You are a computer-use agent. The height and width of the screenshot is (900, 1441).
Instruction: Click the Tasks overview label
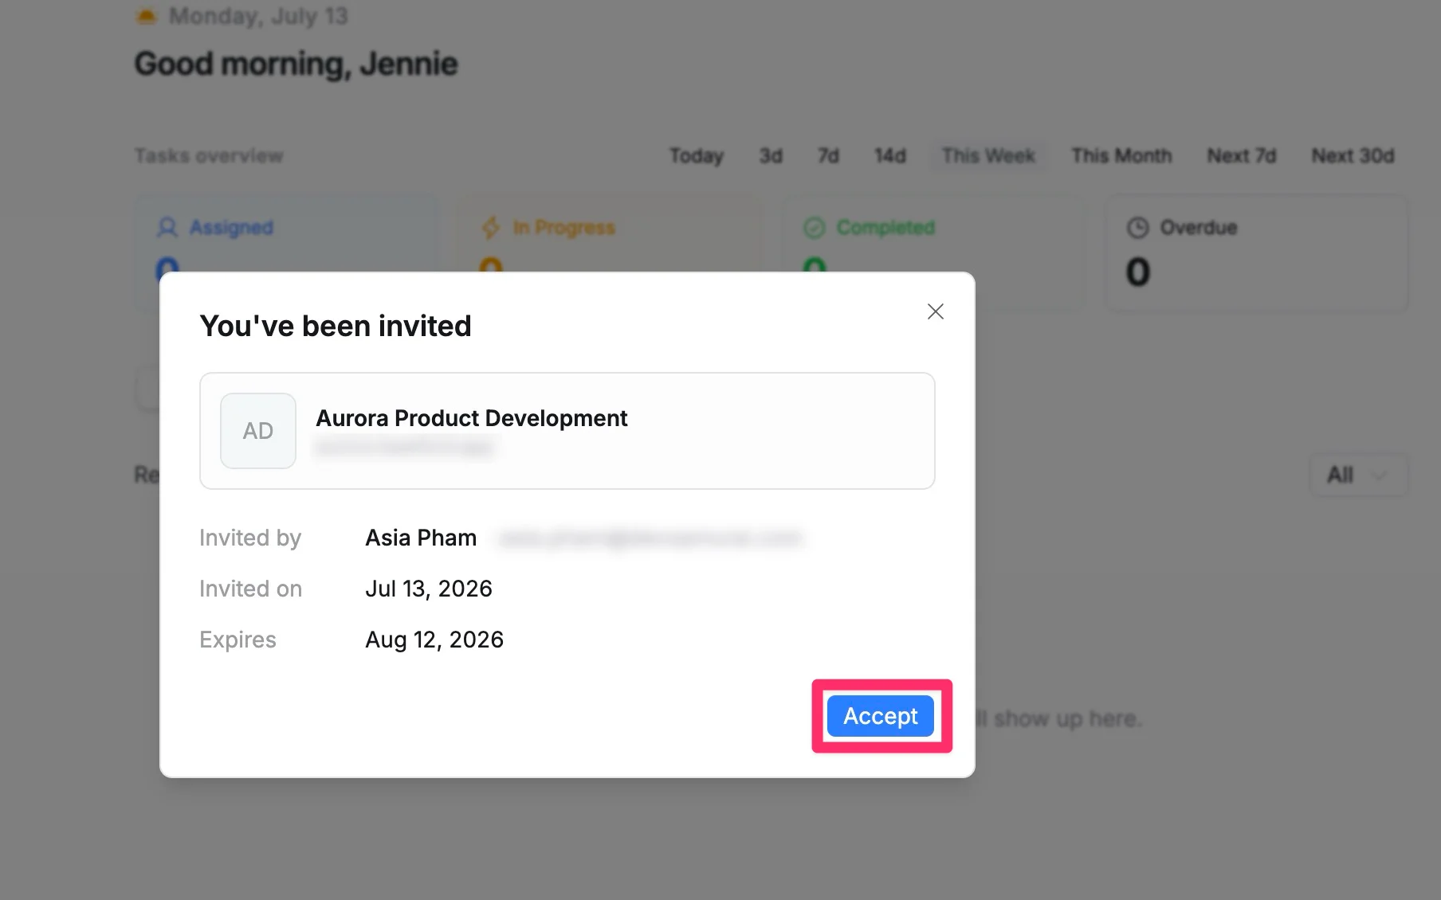[x=209, y=155]
